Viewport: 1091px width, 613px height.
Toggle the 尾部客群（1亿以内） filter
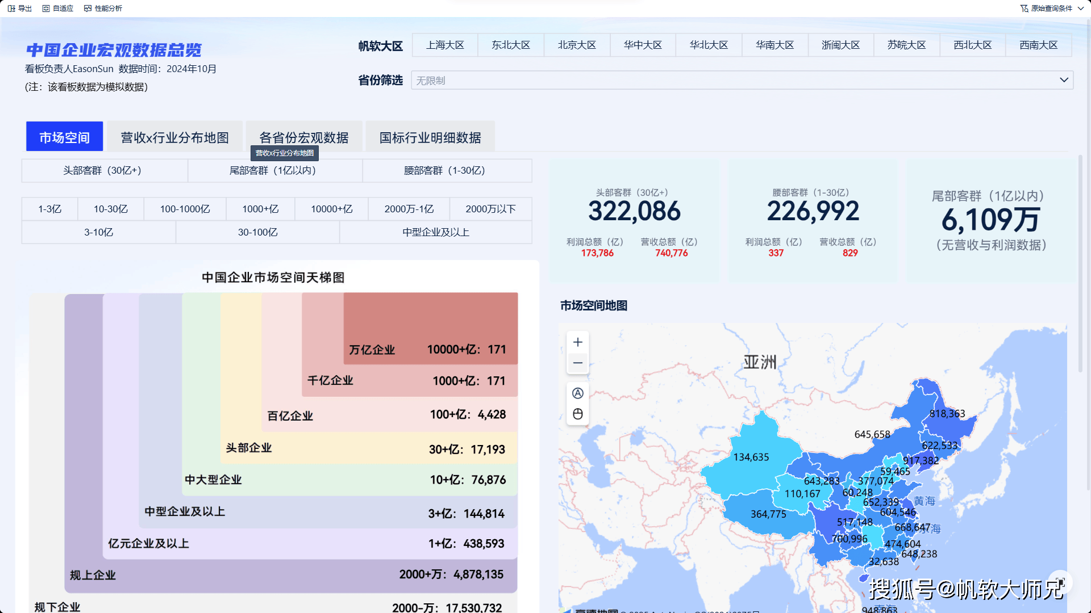point(275,170)
